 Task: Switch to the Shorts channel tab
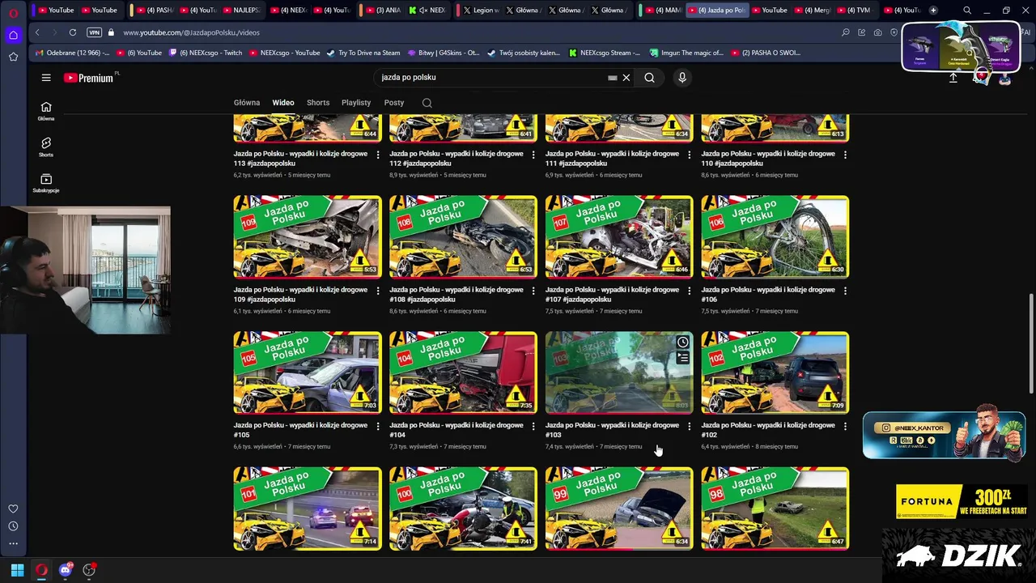(x=318, y=103)
